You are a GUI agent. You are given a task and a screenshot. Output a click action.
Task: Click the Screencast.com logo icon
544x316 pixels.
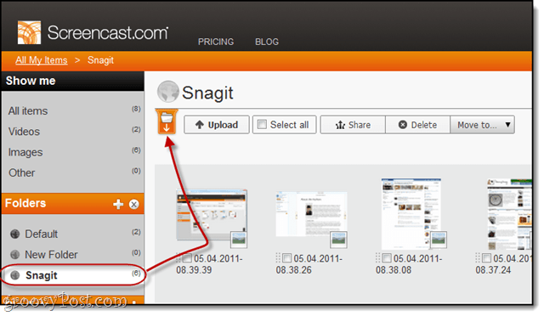point(29,32)
